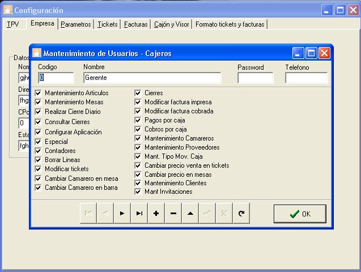361x272 pixels.
Task: Switch to the TPV tab
Action: pyautogui.click(x=13, y=24)
